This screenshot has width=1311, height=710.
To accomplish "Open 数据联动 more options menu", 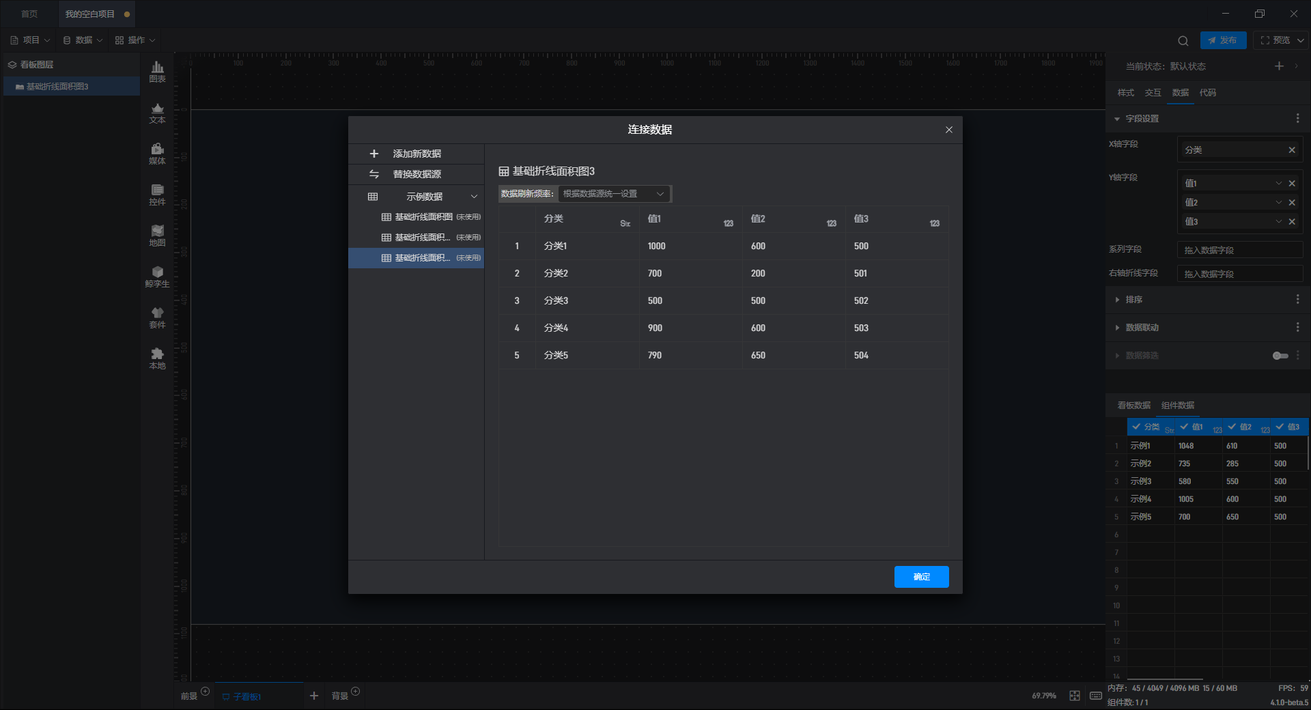I will click(1297, 328).
